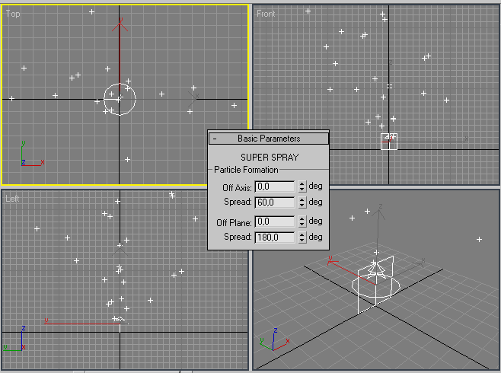Open the Left viewport label menu

click(x=14, y=199)
